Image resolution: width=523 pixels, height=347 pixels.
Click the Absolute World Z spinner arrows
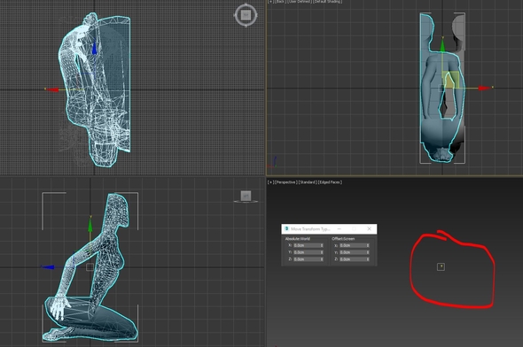(x=322, y=259)
